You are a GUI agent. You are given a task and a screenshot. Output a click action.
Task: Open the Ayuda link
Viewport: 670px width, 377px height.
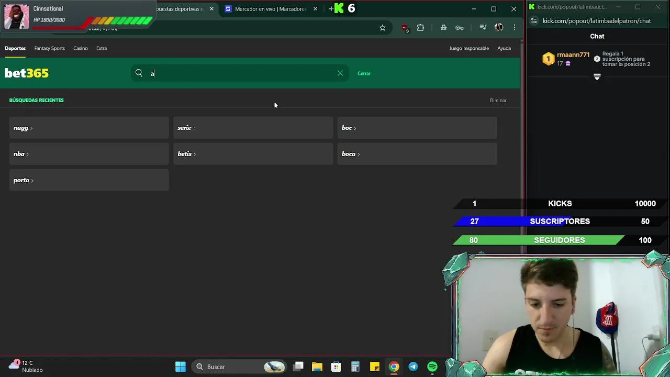[x=504, y=48]
